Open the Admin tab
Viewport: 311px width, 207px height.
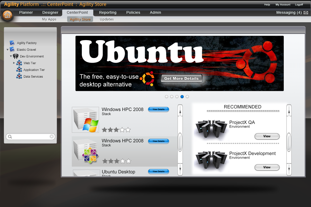pos(155,12)
